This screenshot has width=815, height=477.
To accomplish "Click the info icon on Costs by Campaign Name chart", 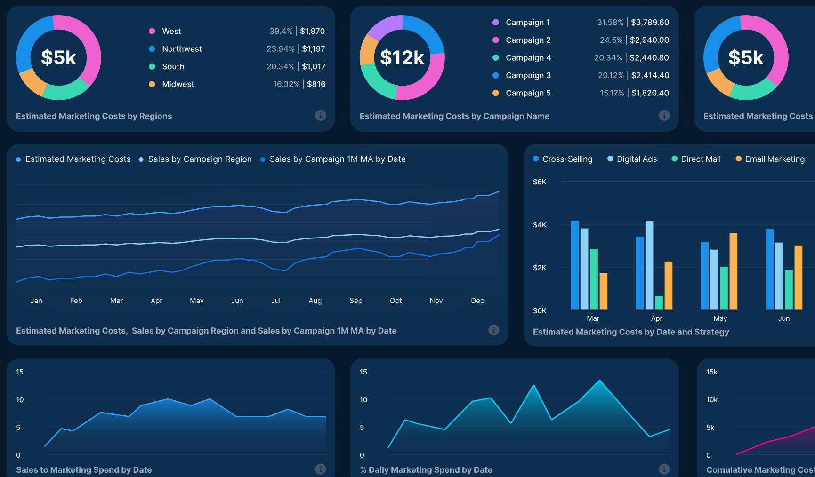I will 664,115.
